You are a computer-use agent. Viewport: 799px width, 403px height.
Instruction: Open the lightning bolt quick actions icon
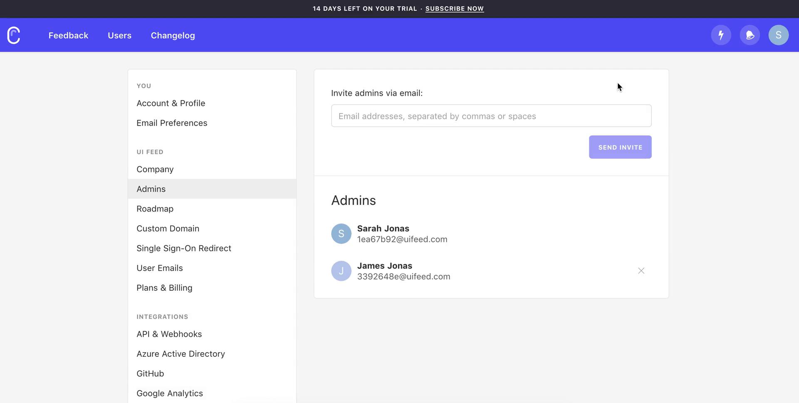(721, 35)
